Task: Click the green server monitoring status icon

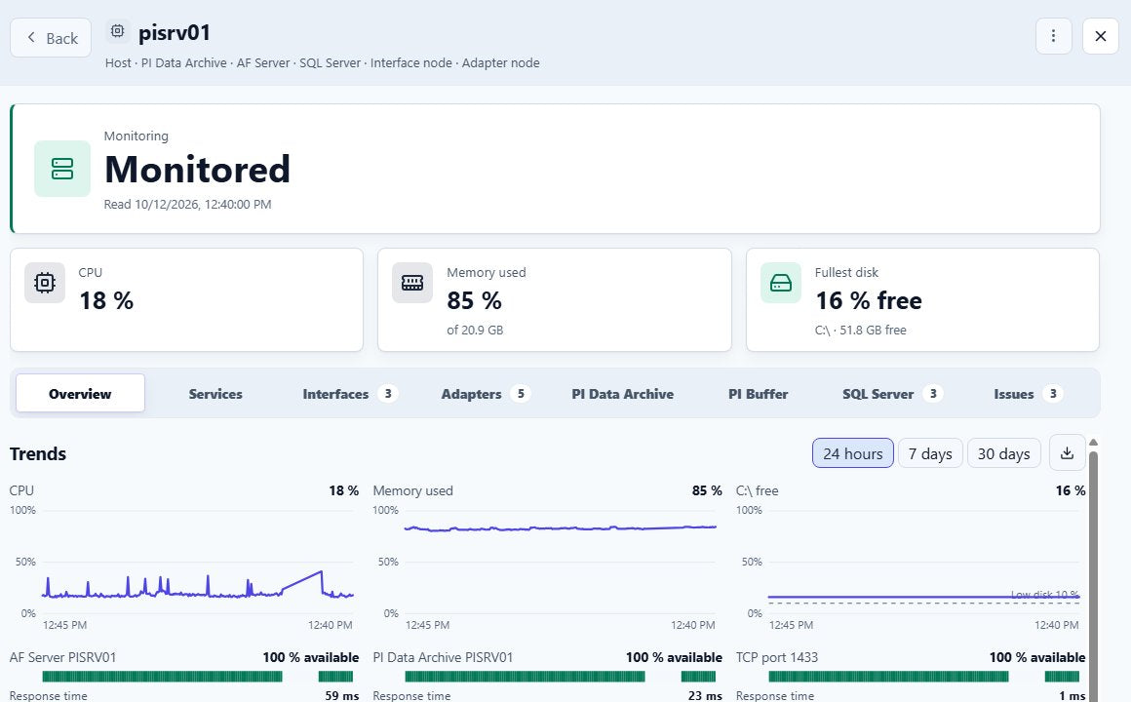Action: (62, 169)
